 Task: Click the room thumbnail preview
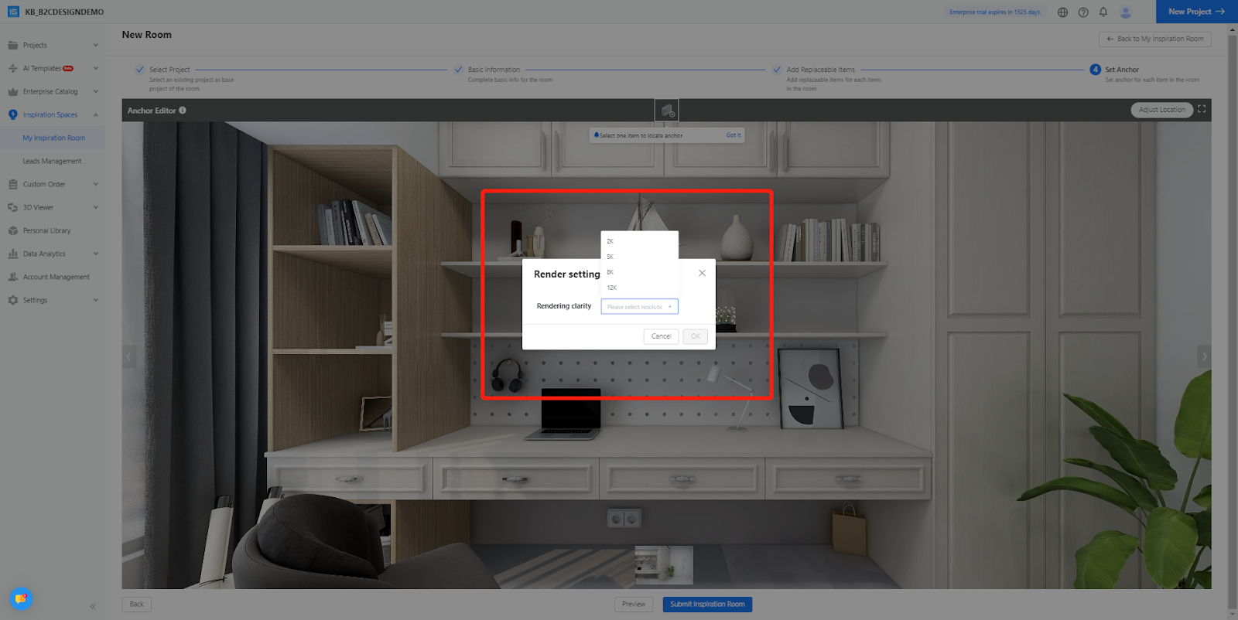[x=664, y=564]
